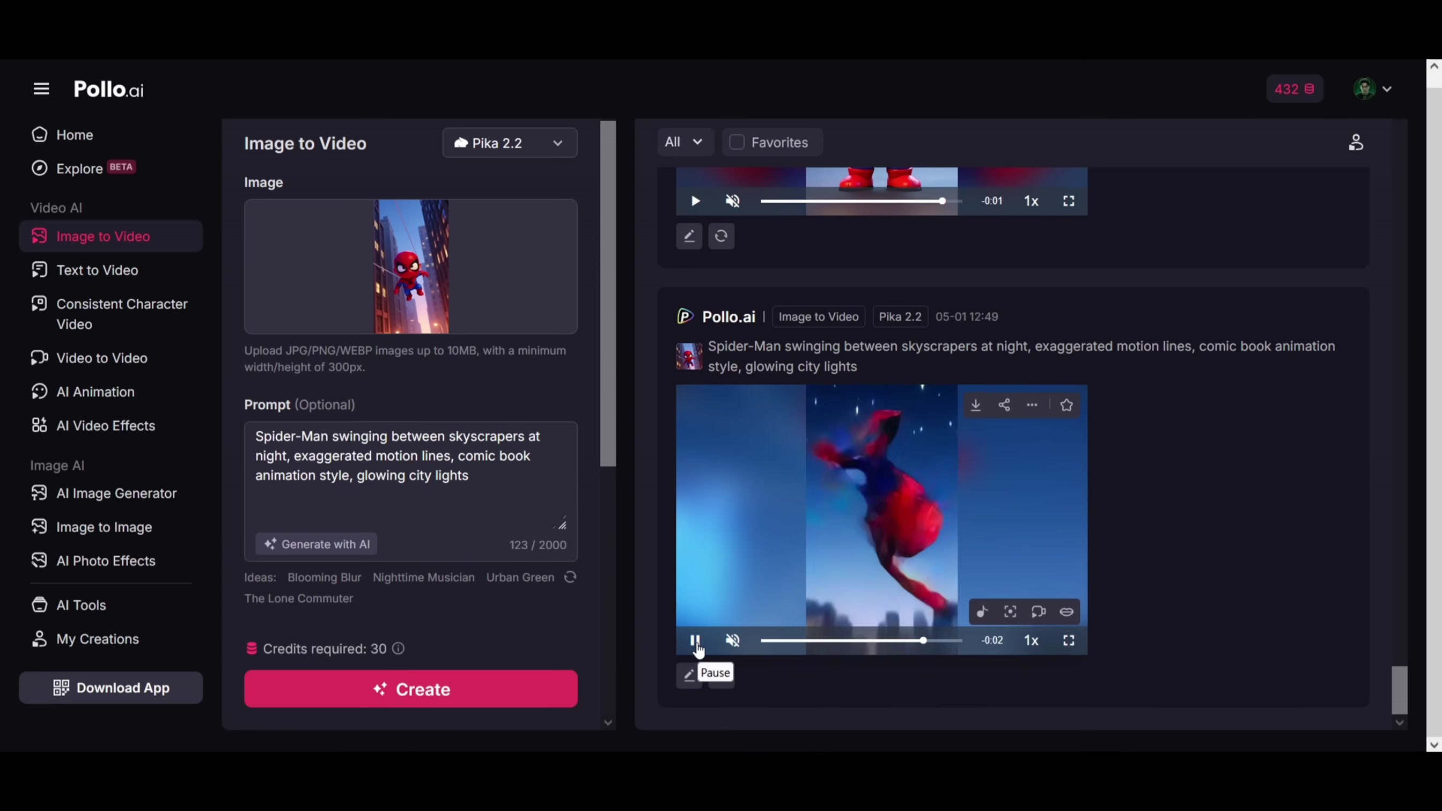
Task: Click the page scroll-down arrow
Action: tap(1434, 745)
